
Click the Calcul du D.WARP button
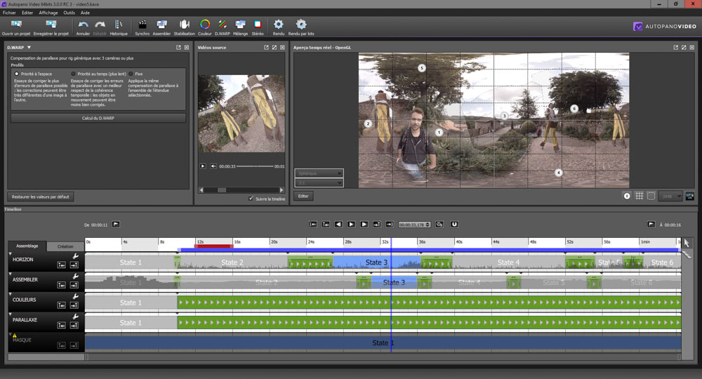click(x=98, y=118)
